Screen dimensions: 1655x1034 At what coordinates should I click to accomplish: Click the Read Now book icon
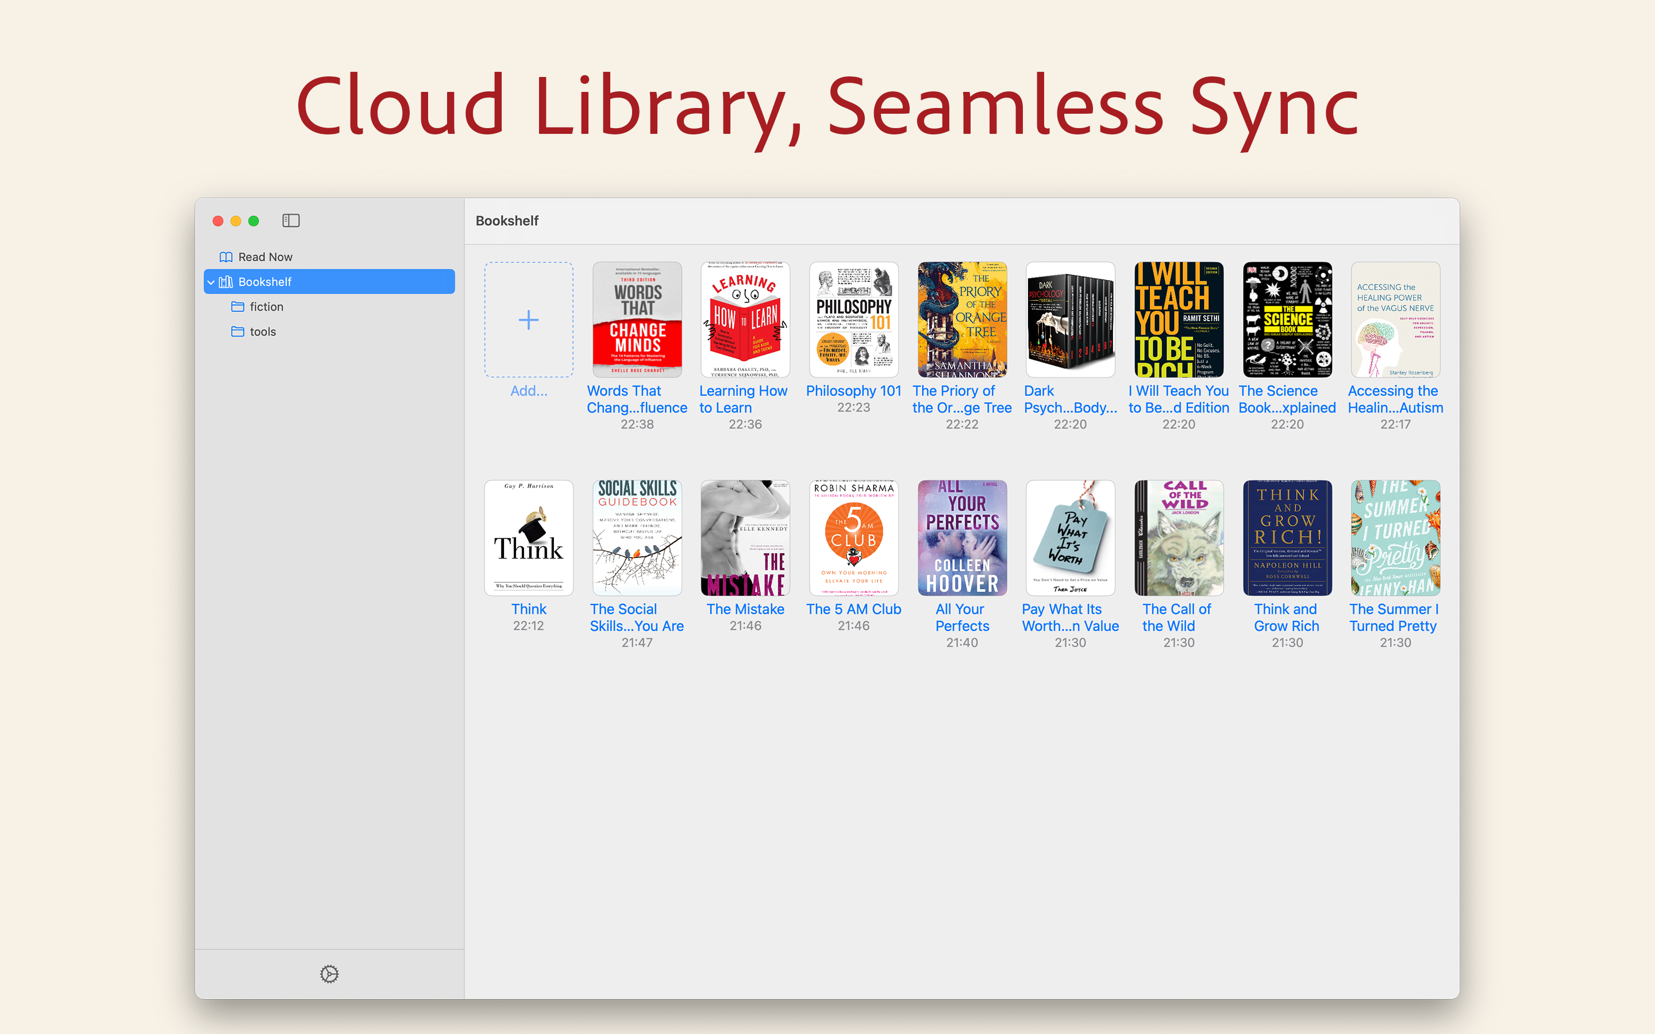pyautogui.click(x=226, y=256)
